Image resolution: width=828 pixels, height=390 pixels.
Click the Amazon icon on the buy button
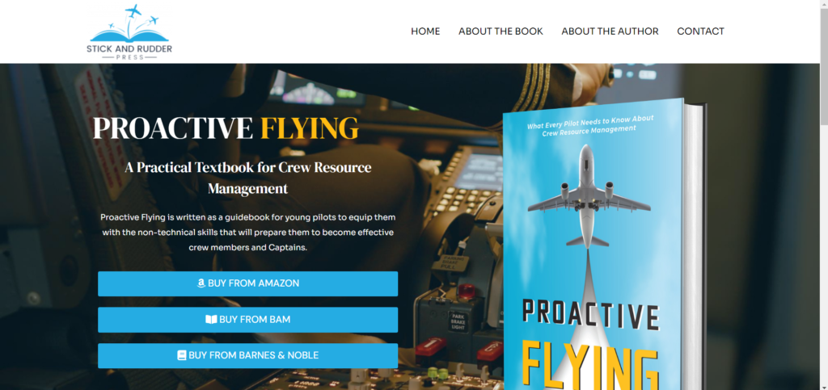[x=201, y=283]
